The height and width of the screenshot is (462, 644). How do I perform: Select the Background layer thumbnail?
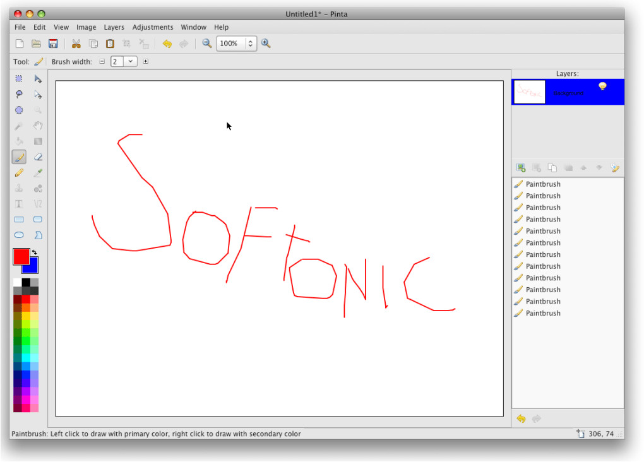530,92
